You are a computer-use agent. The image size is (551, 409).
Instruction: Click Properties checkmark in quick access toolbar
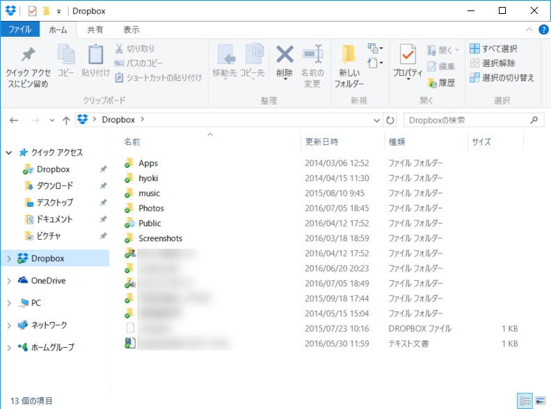(x=32, y=11)
